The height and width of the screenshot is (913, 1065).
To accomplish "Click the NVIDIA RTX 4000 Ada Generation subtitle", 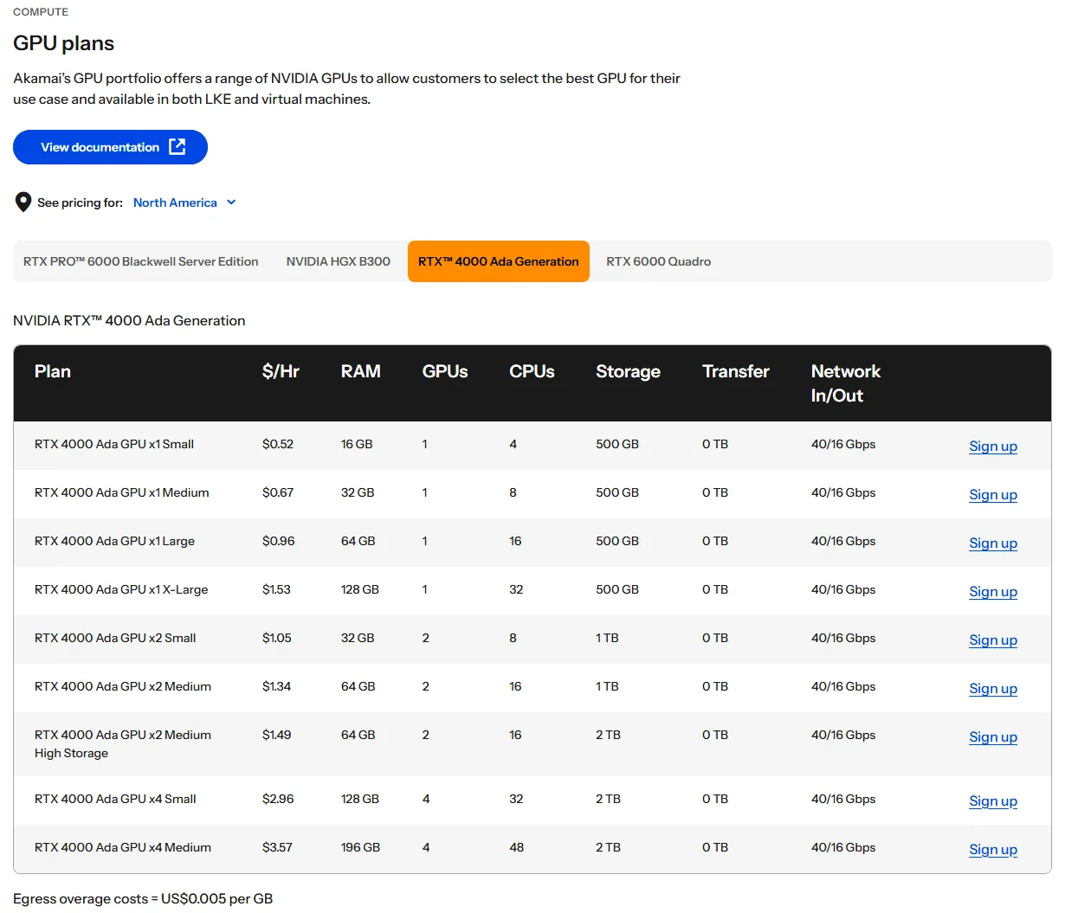I will (129, 320).
